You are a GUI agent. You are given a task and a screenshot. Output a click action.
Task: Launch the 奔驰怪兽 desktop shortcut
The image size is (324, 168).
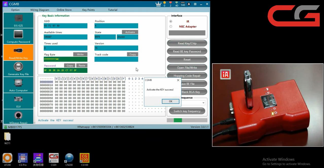coord(38,160)
